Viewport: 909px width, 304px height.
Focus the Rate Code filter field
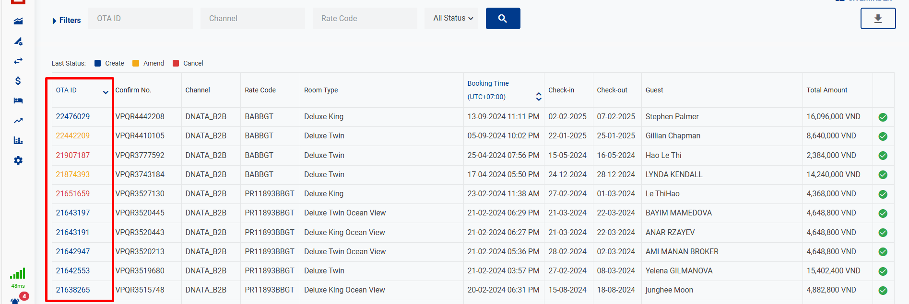(365, 19)
